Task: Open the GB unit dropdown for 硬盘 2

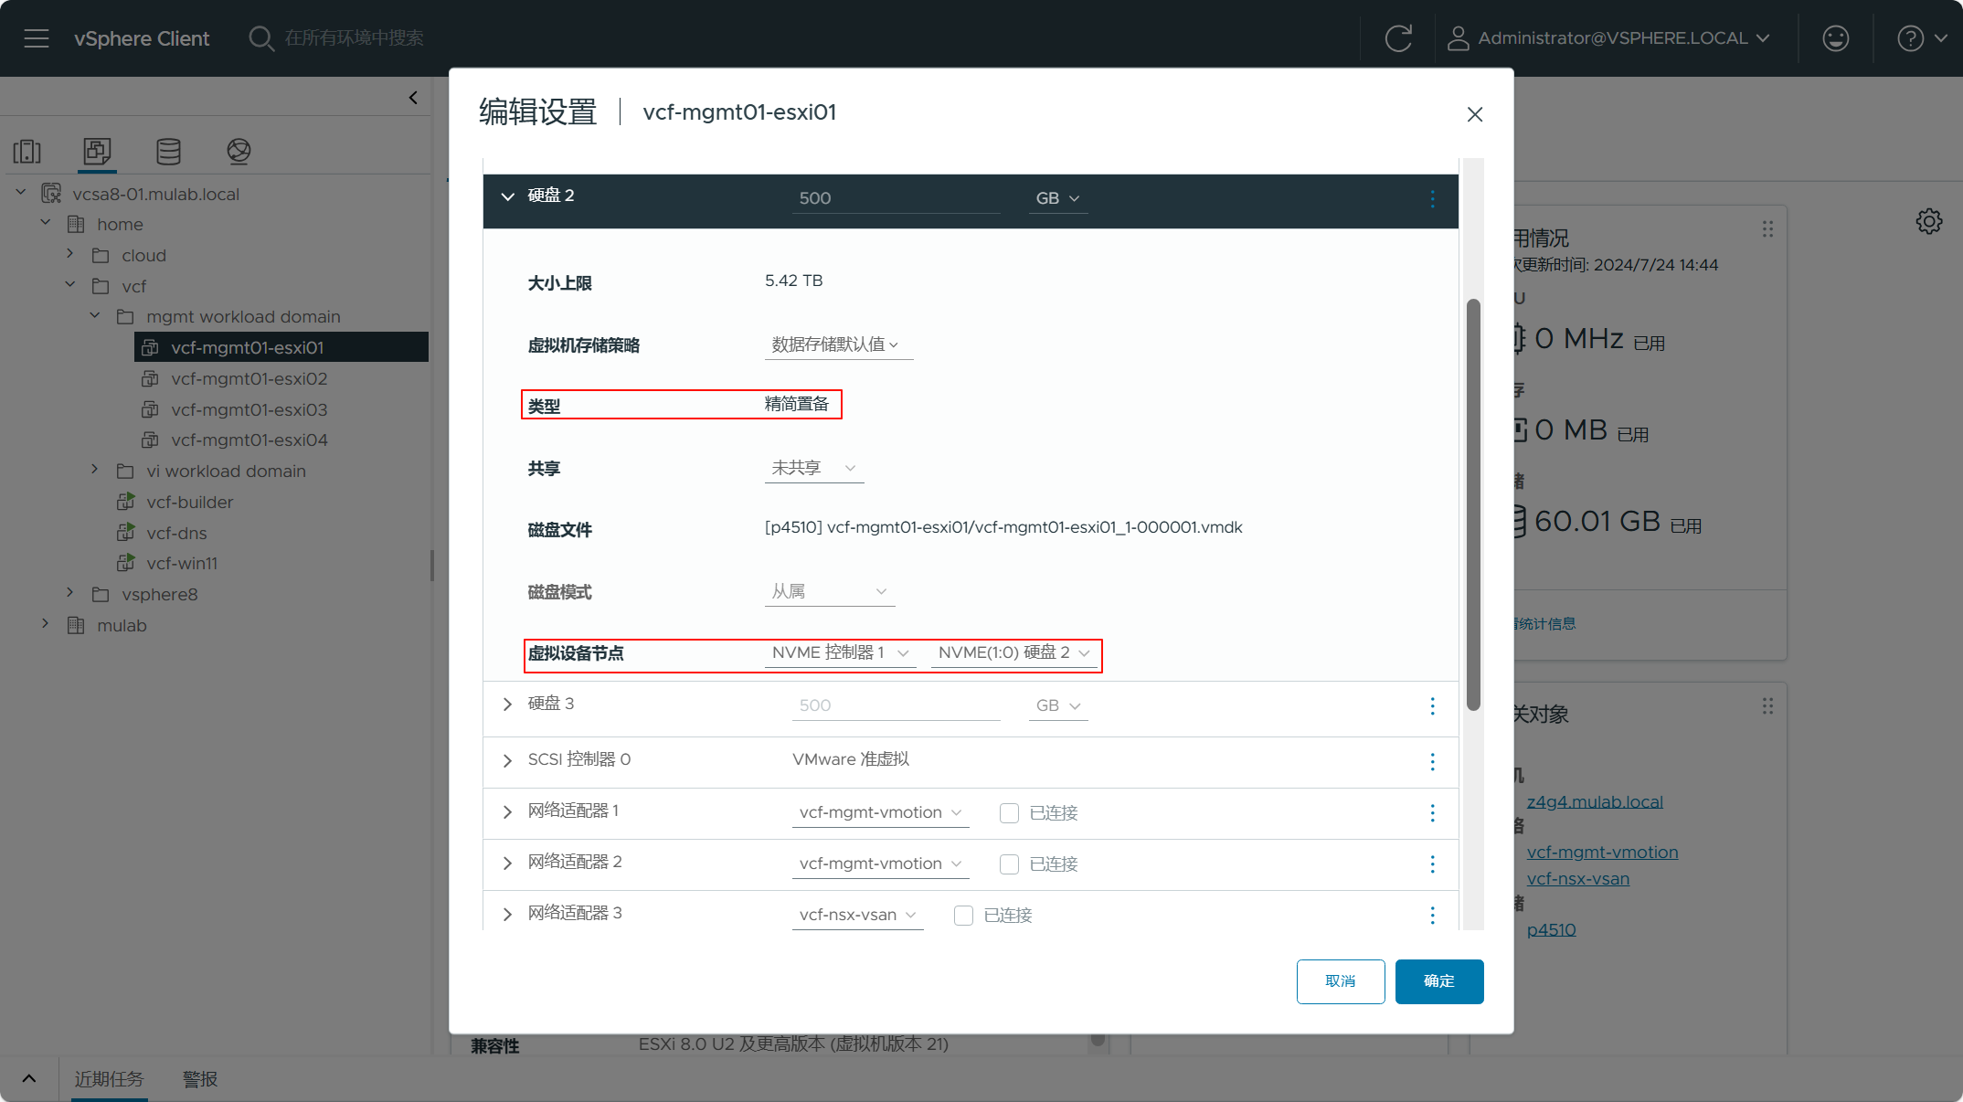Action: (1058, 198)
